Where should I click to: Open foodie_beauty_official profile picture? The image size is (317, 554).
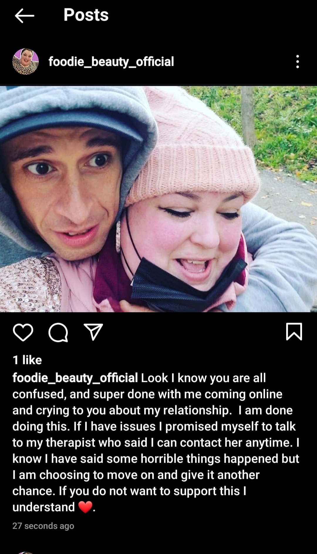pos(26,61)
